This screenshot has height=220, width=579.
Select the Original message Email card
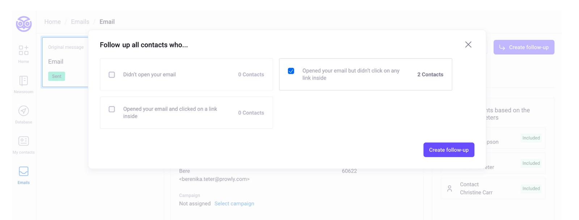[x=65, y=62]
